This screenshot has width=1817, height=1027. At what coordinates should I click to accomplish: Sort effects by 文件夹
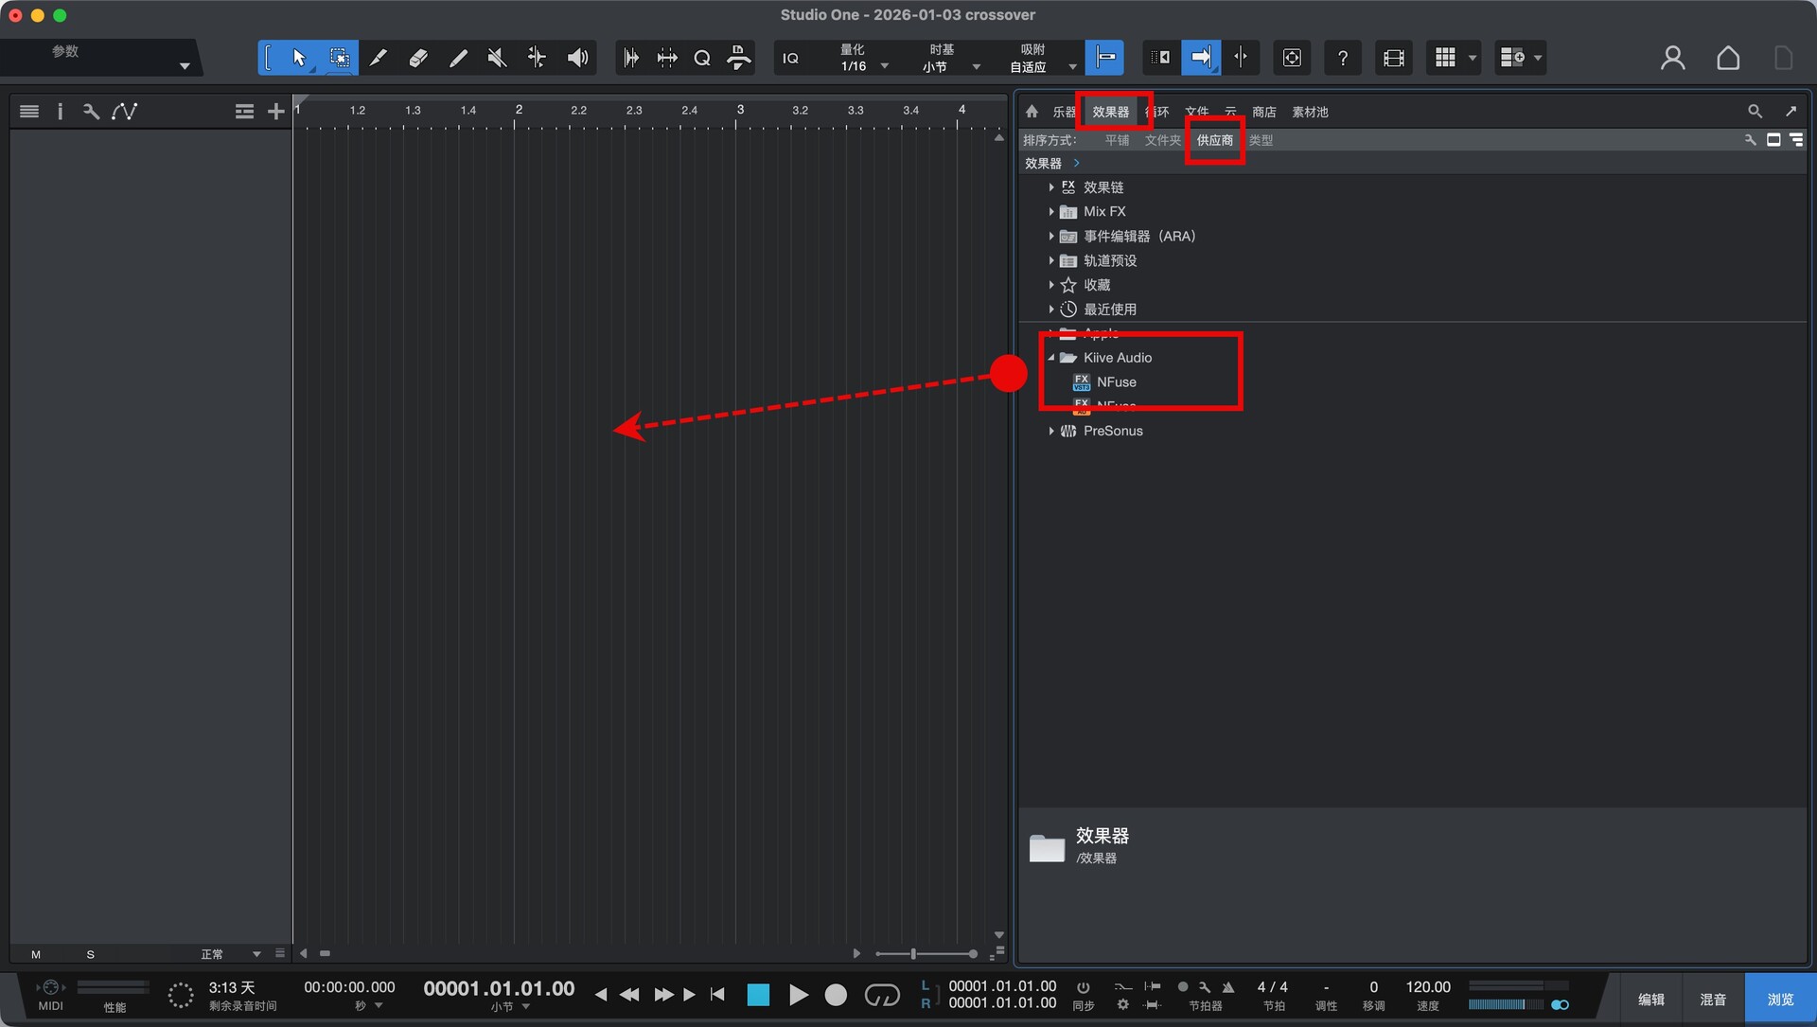(1162, 140)
